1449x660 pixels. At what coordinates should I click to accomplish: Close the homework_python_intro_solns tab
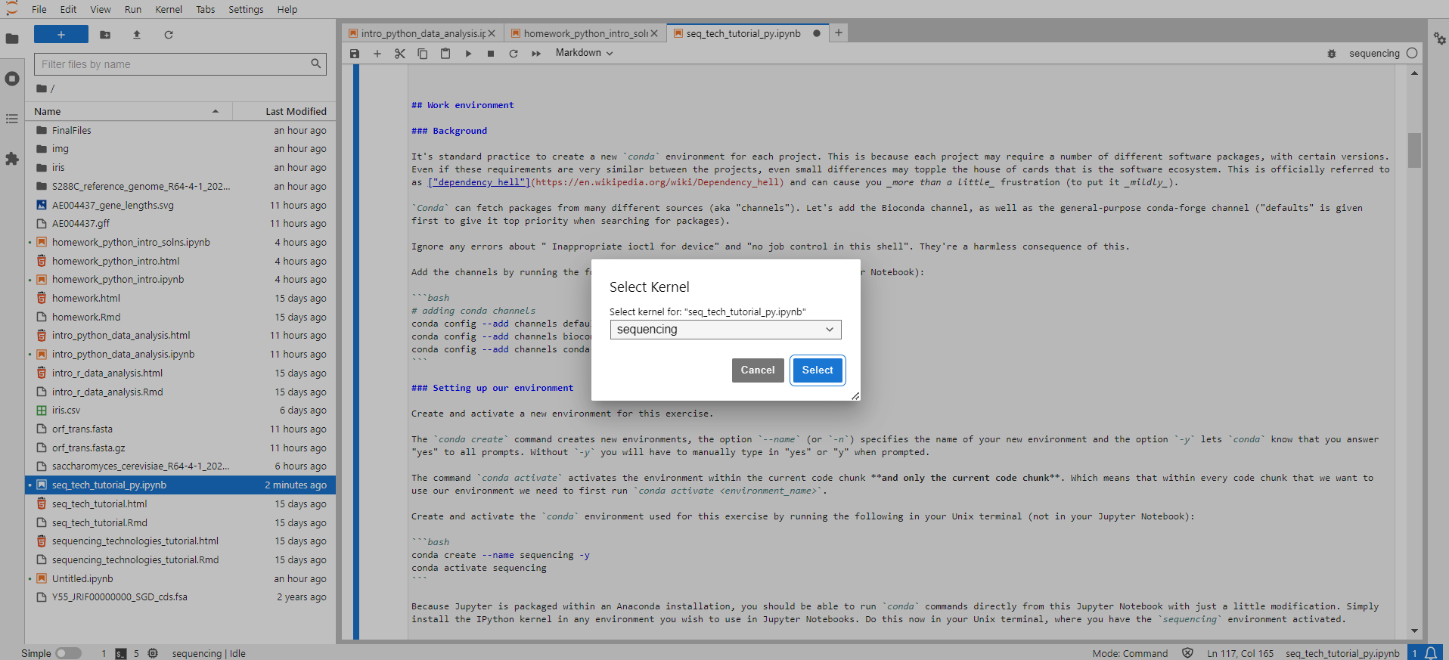654,33
